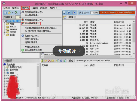Viewport: 137px width, 102px height.
Task: Click the up-folder icon in local toolbar
Action: [x=42, y=60]
